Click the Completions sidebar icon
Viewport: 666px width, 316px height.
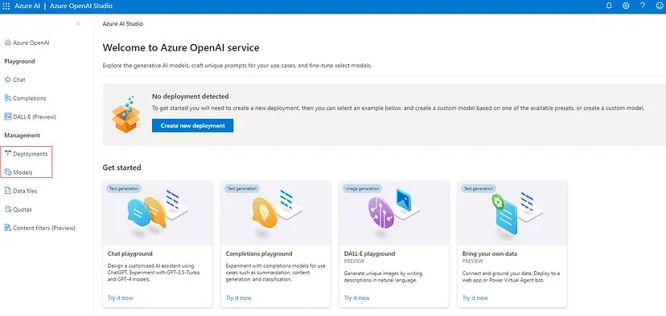(x=8, y=98)
